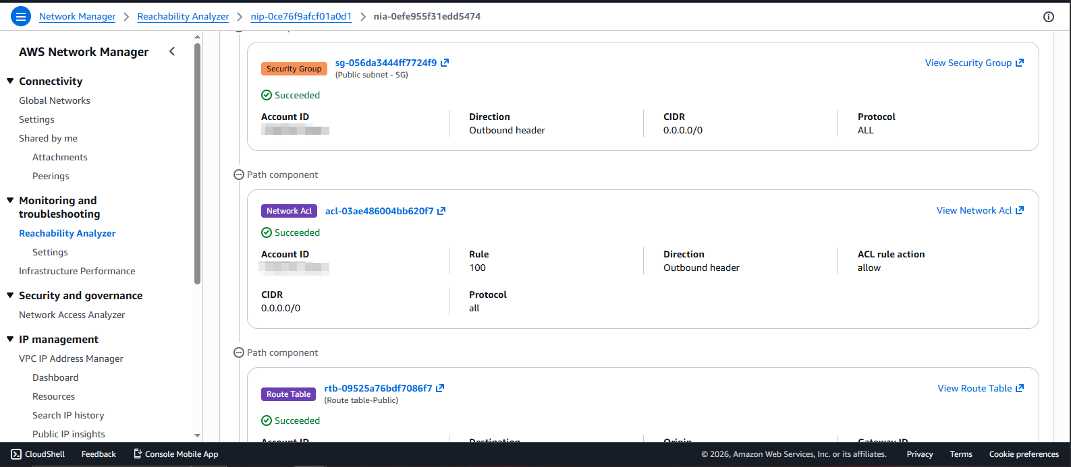The image size is (1071, 467).
Task: Open the hamburger navigation menu
Action: coord(21,16)
